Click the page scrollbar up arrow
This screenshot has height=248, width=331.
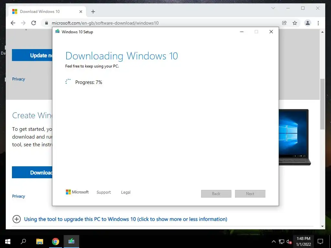pos(322,32)
